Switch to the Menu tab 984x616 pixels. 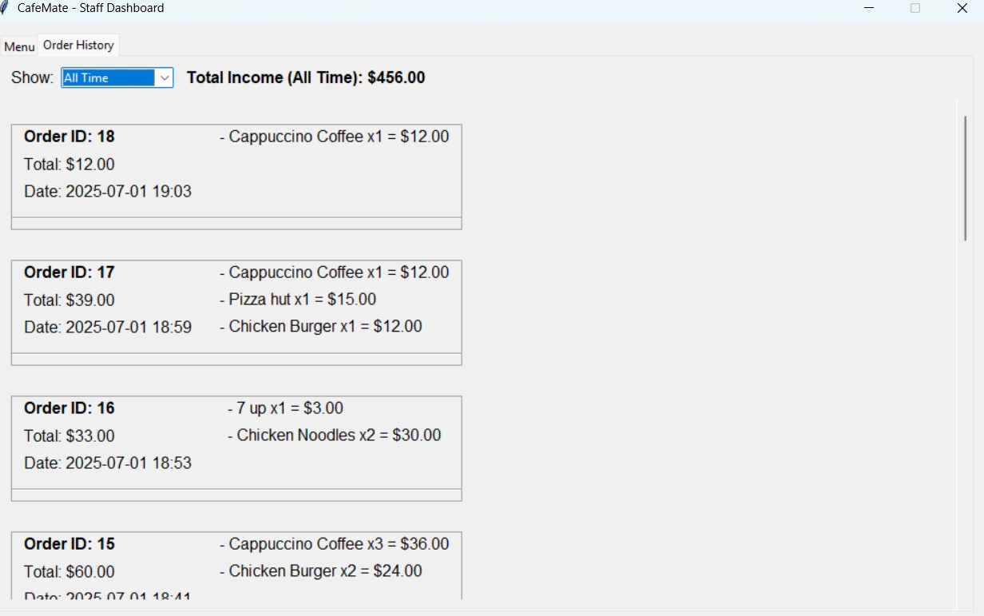pyautogui.click(x=19, y=47)
